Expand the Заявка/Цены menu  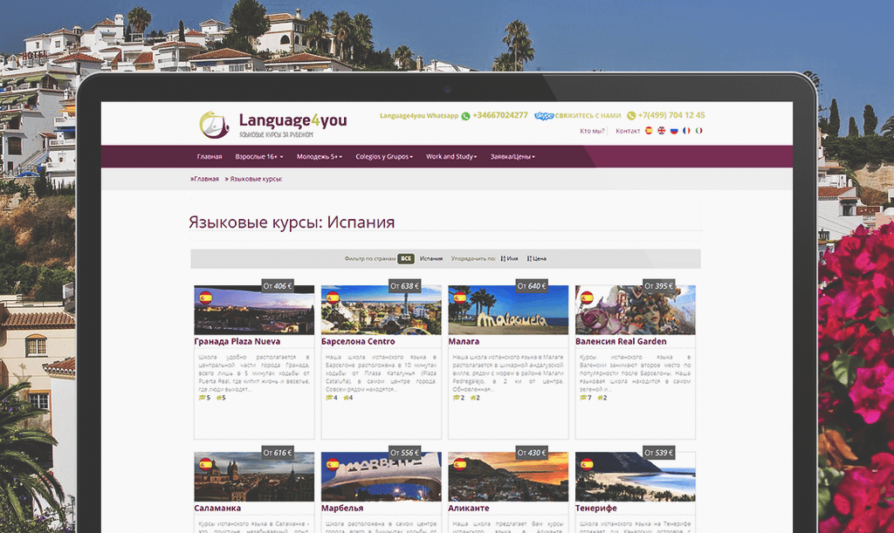coord(512,157)
